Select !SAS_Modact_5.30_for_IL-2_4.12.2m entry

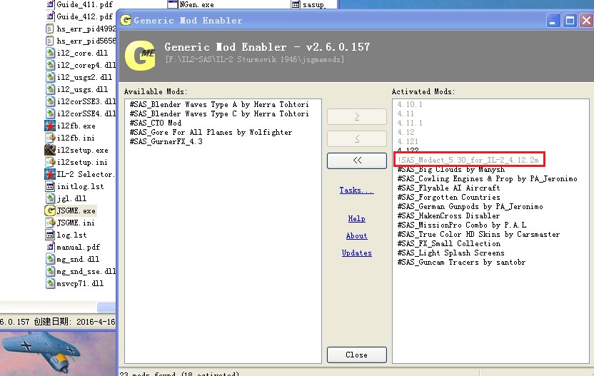point(468,160)
